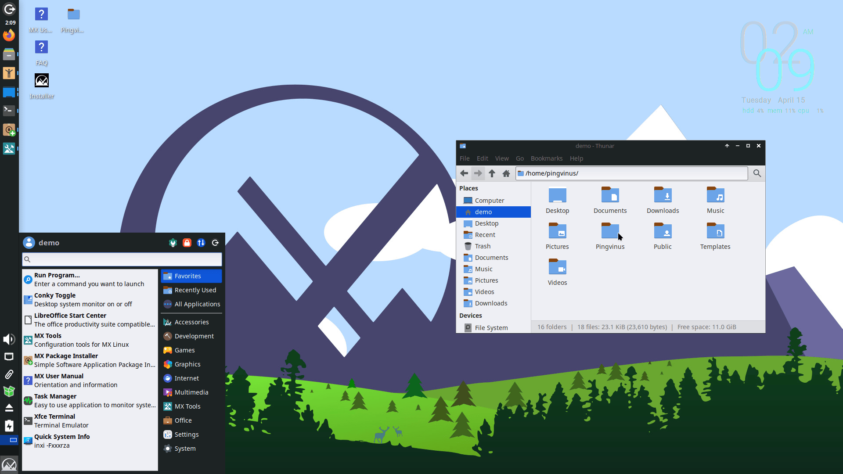The width and height of the screenshot is (843, 474).
Task: Click the lock screen icon in menu header
Action: pos(187,243)
